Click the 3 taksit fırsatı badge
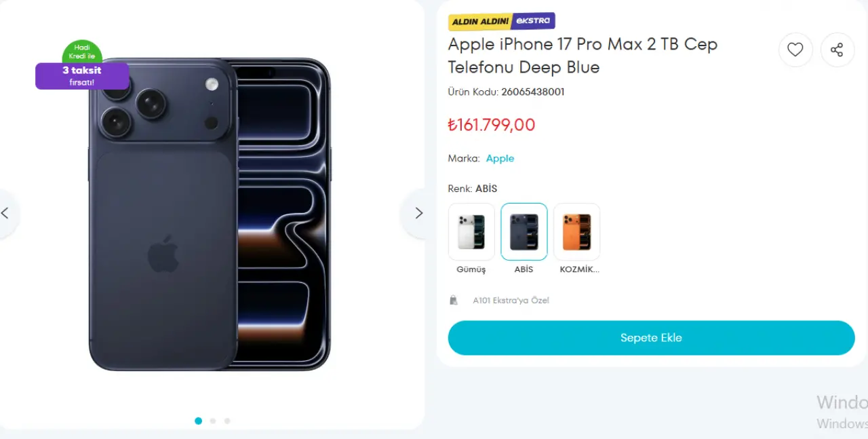The width and height of the screenshot is (868, 439). tap(82, 76)
